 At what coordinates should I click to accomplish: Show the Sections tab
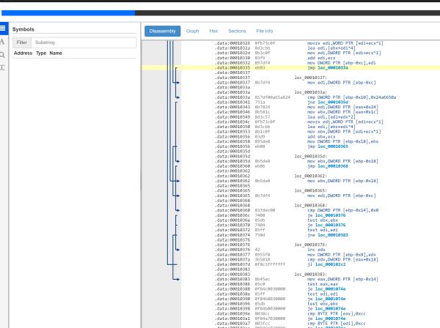click(x=237, y=31)
